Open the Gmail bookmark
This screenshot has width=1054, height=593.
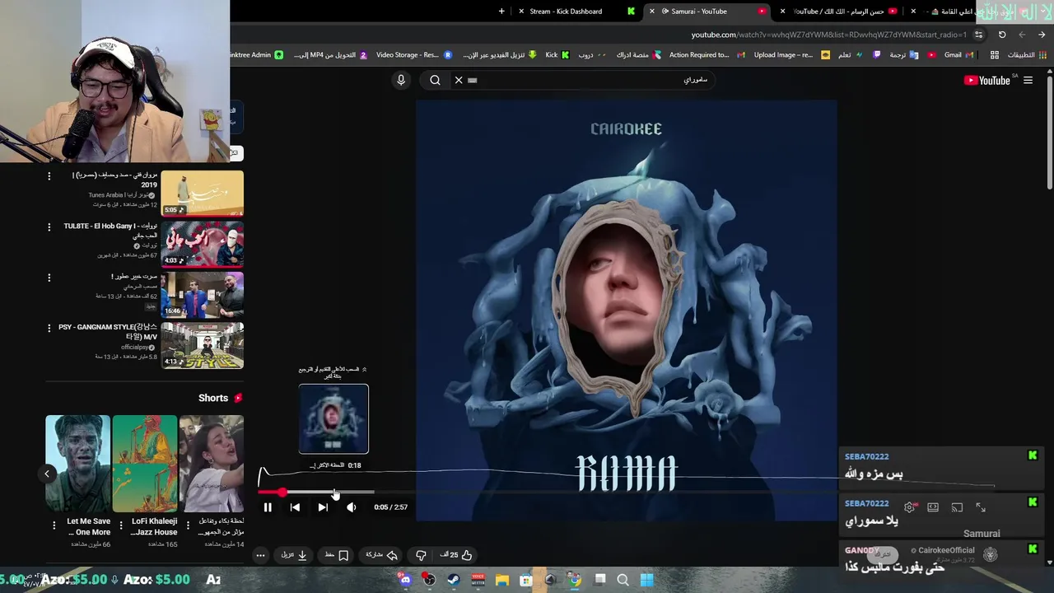pyautogui.click(x=958, y=55)
